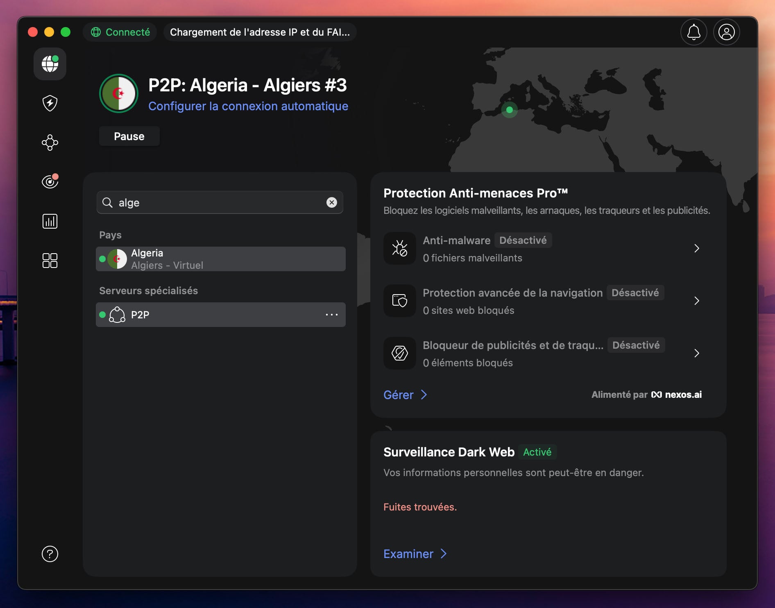Open the VPN globe connection screen
775x608 pixels.
[50, 64]
